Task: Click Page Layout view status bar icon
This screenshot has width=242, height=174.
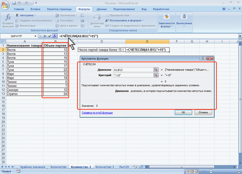Action: click(x=192, y=171)
